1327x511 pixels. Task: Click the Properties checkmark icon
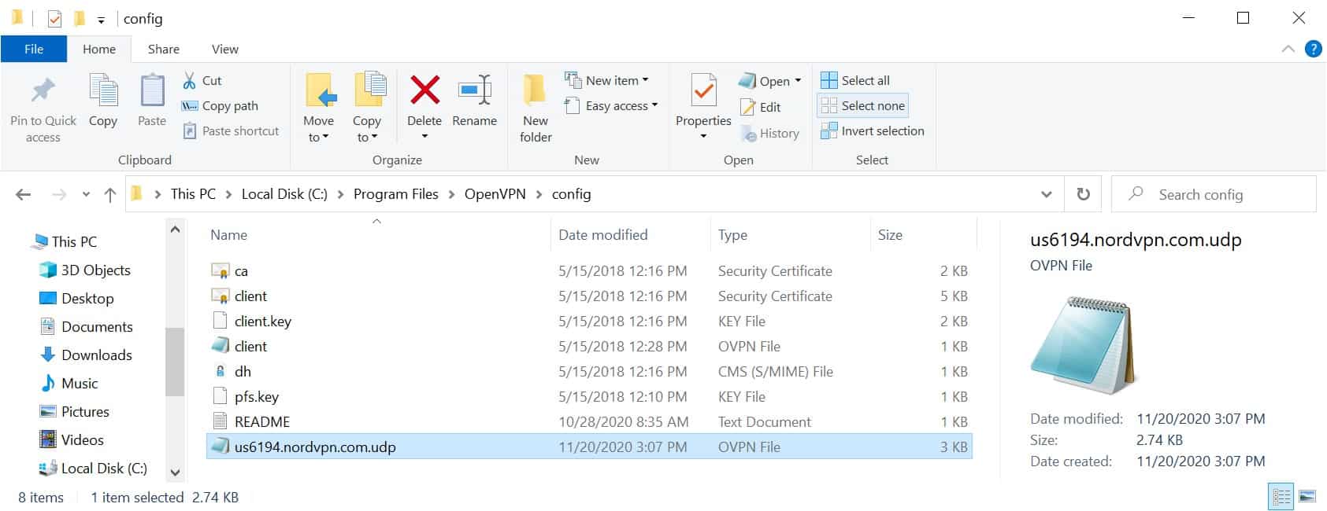703,90
